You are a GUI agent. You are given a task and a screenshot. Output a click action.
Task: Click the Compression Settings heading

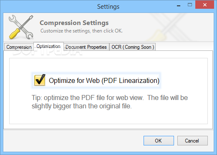coord(74,23)
